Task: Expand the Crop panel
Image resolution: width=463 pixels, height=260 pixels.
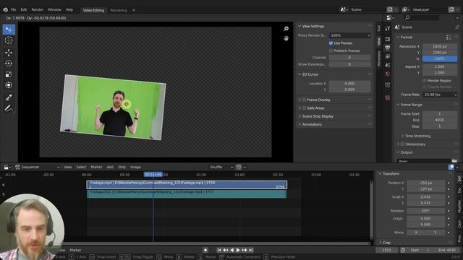Action: [386, 243]
